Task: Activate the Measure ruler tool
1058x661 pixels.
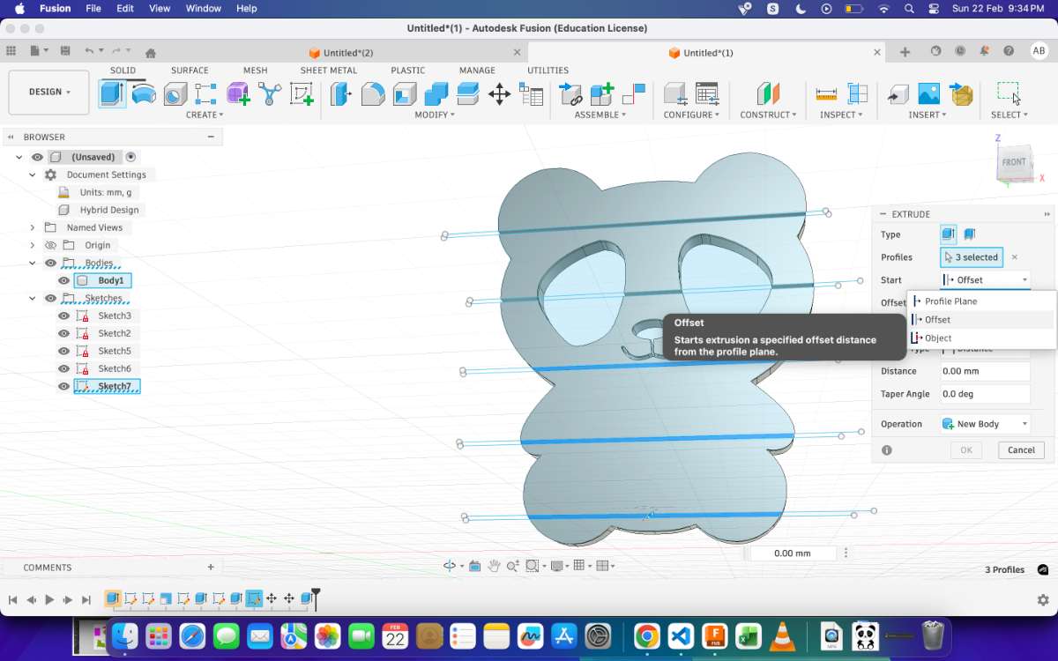Action: click(826, 93)
